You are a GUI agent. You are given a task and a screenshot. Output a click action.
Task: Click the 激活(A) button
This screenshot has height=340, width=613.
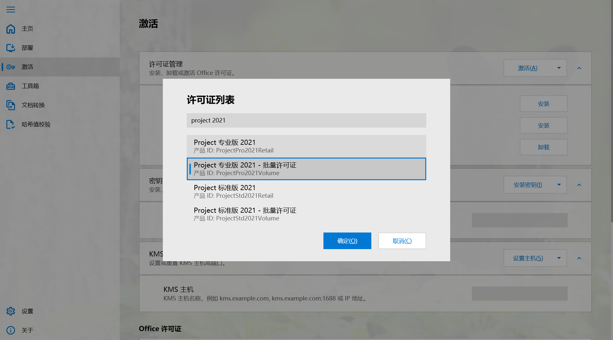click(527, 68)
